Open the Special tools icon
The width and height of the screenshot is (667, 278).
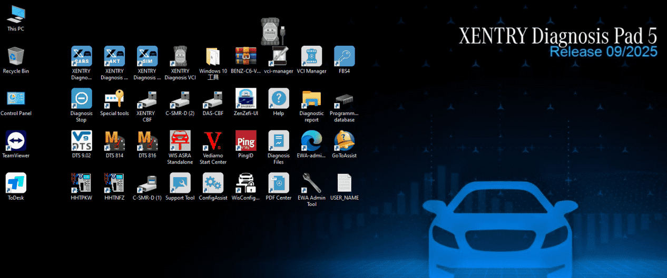114,99
